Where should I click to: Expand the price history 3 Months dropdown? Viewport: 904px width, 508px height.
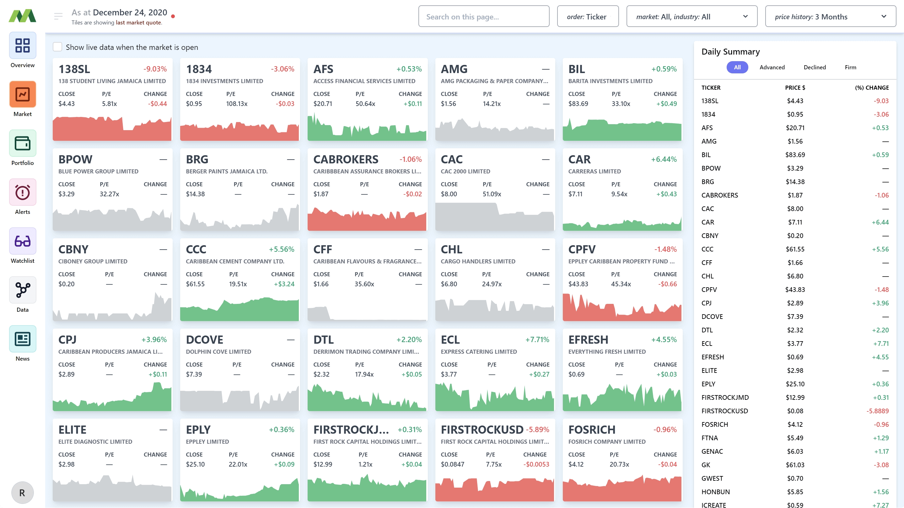coord(830,17)
